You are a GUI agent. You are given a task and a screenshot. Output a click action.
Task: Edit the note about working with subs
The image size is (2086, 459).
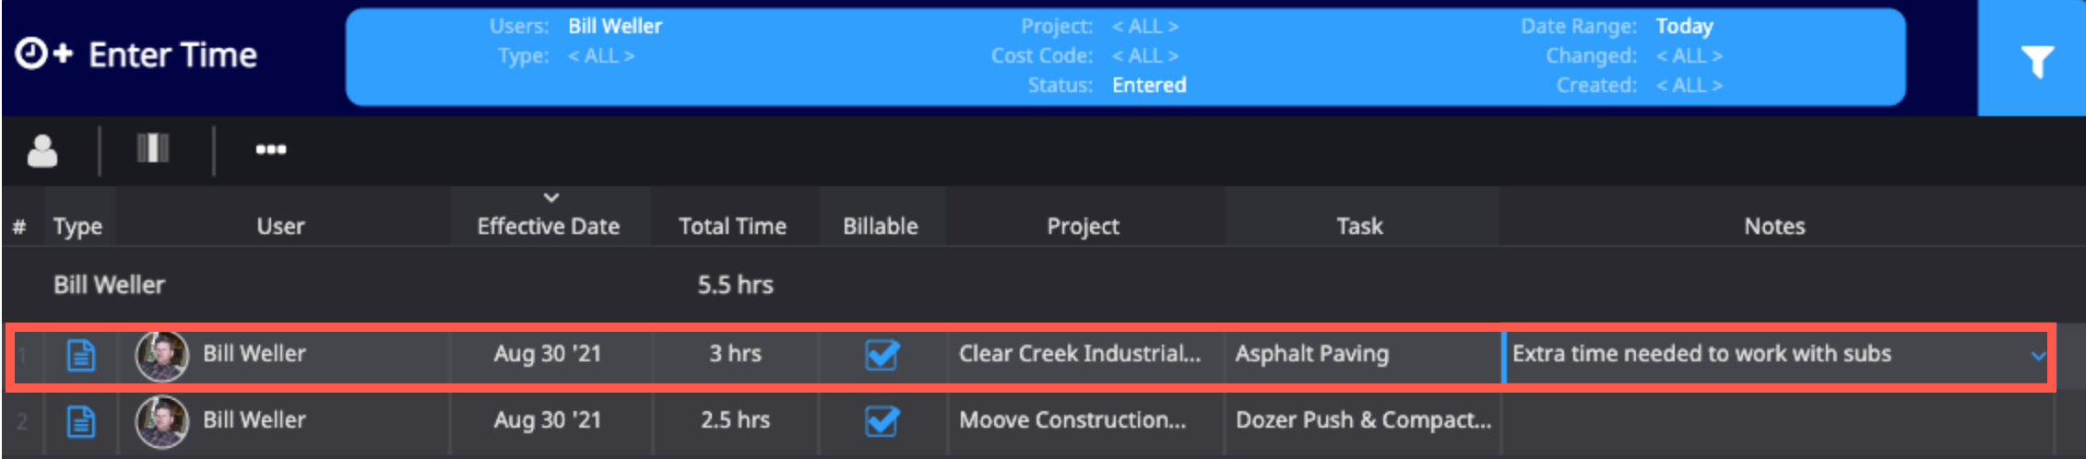(1701, 354)
